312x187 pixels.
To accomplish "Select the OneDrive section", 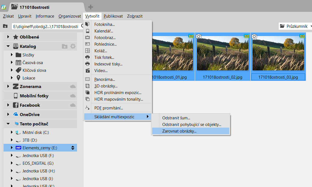I will (x=40, y=114).
